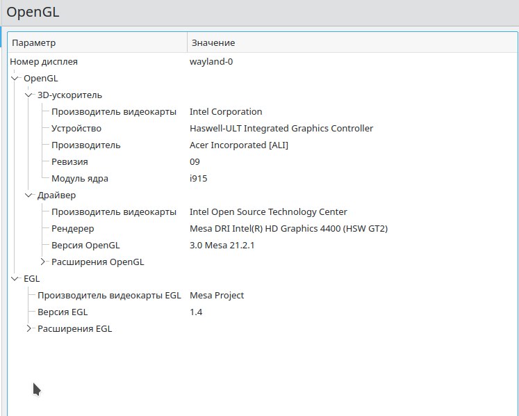Click the Параметр column header
The image size is (519, 416).
pyautogui.click(x=97, y=42)
